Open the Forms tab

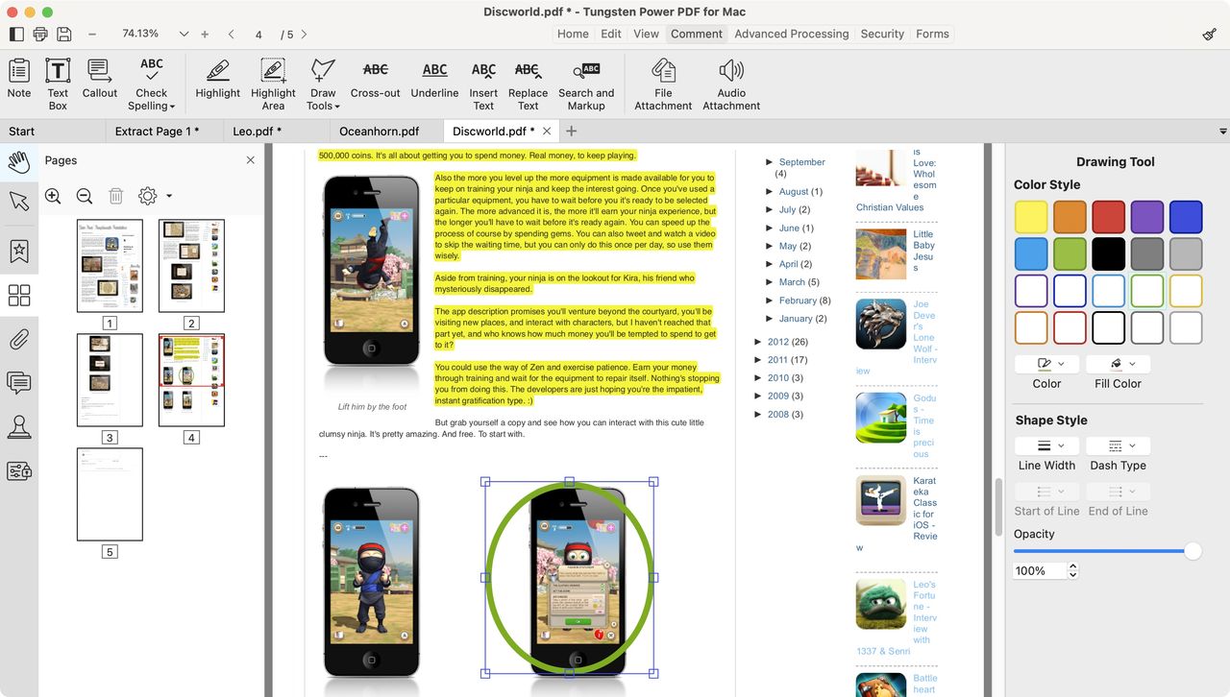coord(932,34)
